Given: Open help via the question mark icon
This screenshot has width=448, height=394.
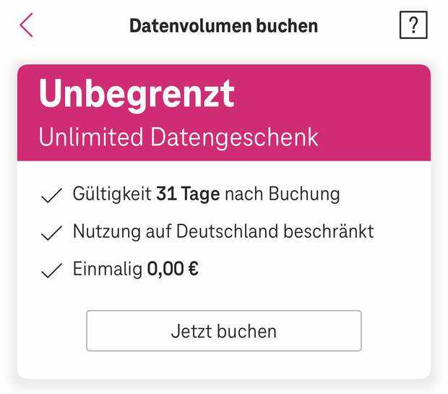Looking at the screenshot, I should 413,26.
